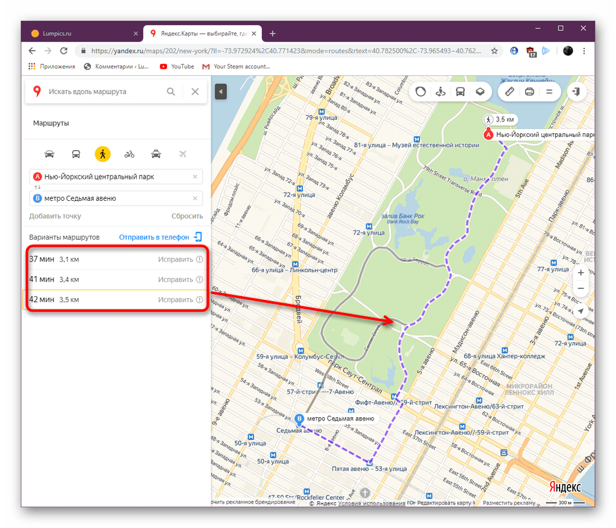Open a new browser tab
The image size is (616, 528).
coord(272,34)
